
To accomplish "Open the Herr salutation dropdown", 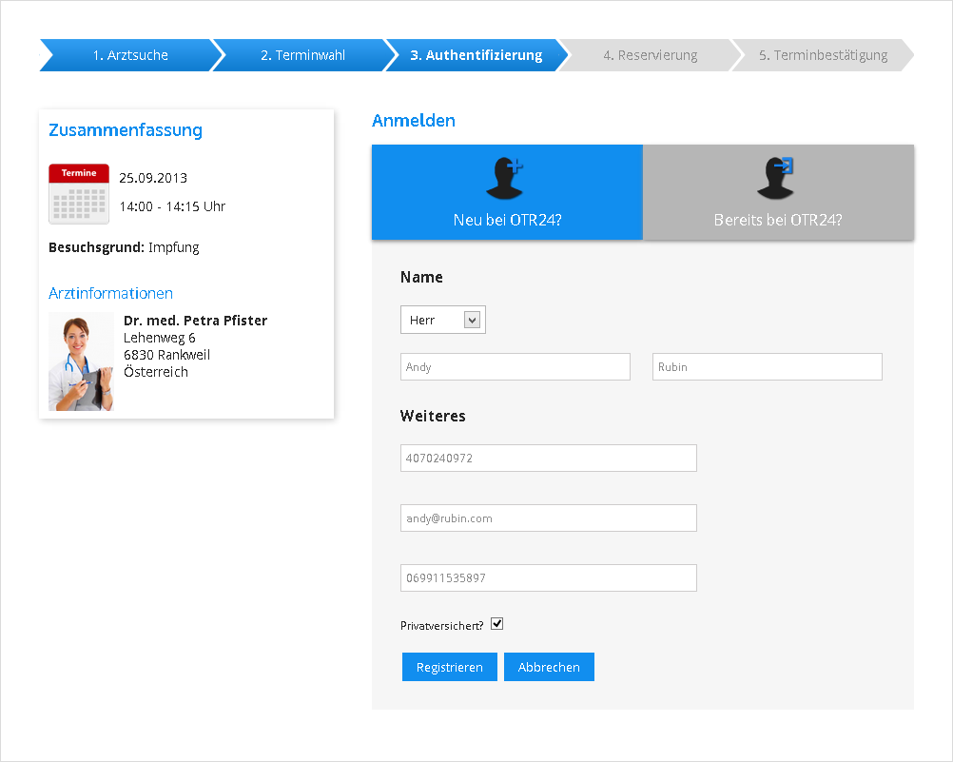I will pos(443,321).
